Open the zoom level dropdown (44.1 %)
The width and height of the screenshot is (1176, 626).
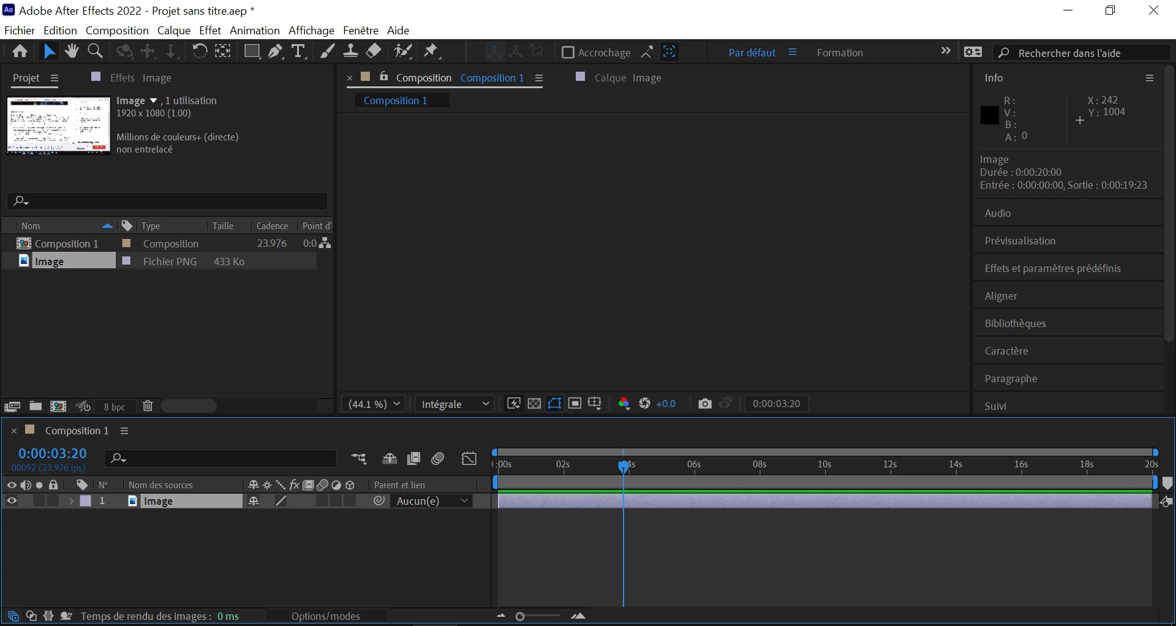pos(374,404)
